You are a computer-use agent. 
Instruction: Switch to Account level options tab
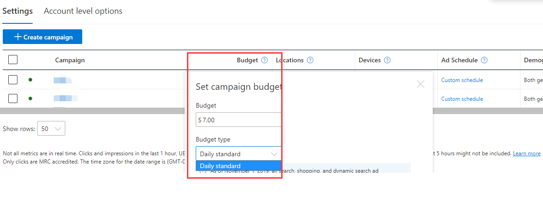coord(83,11)
